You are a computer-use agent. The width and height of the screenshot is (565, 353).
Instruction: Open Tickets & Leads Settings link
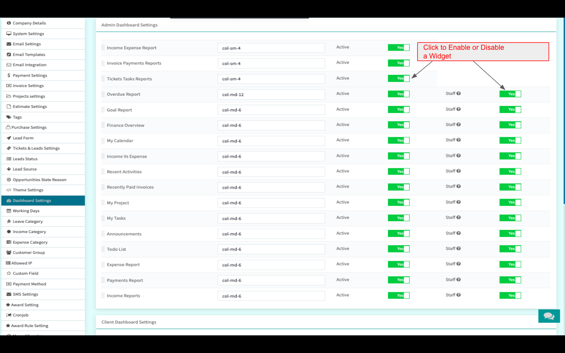click(x=36, y=148)
